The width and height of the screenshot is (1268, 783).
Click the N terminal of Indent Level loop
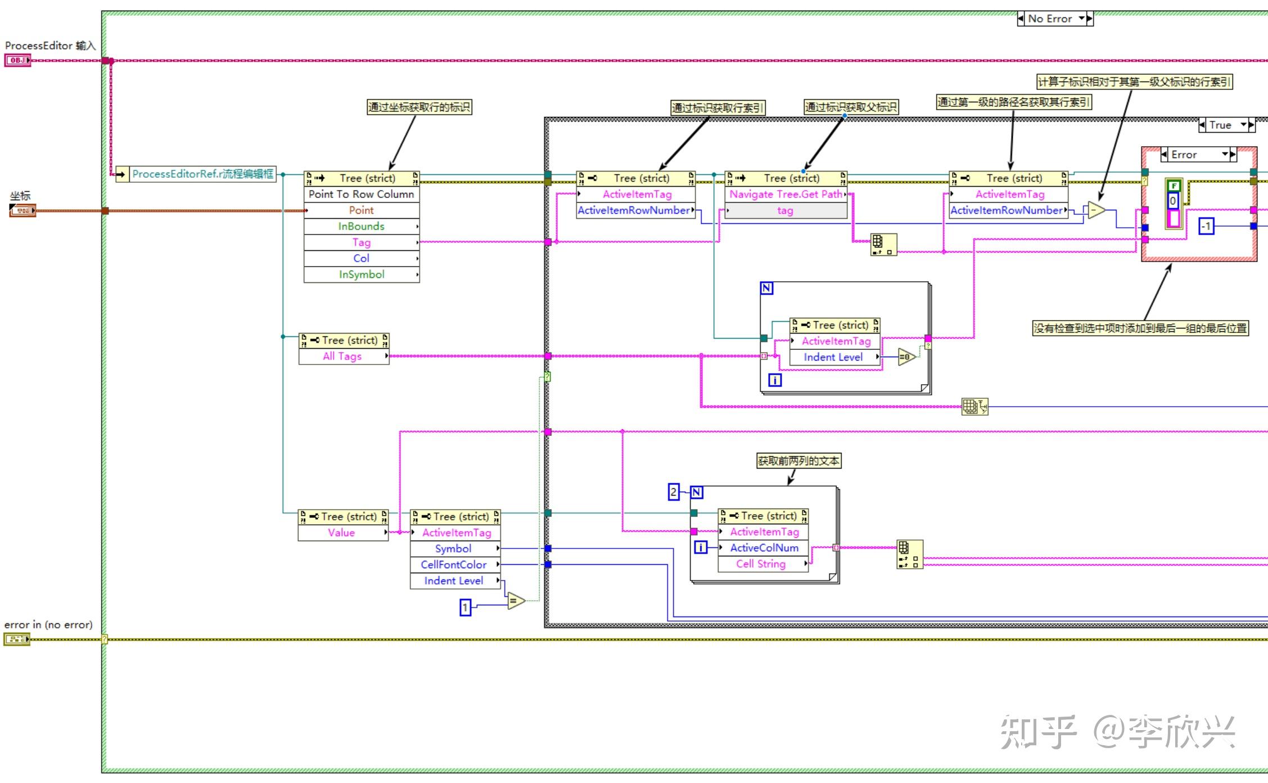[x=767, y=289]
